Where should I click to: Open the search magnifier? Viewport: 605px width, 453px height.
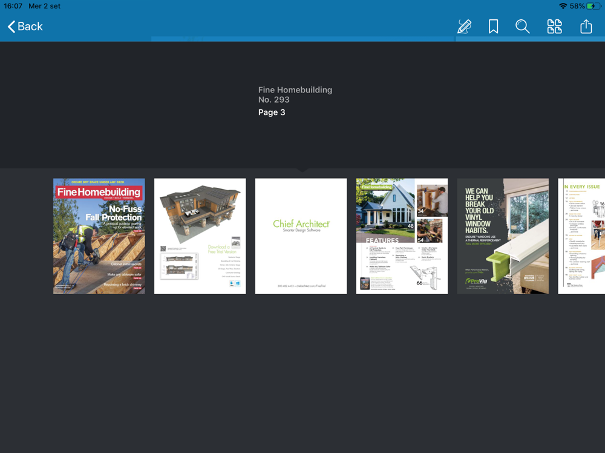[523, 26]
